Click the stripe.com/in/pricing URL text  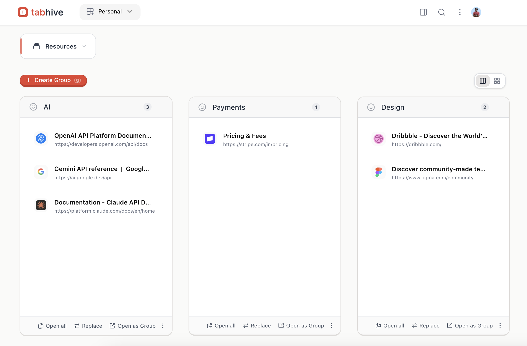(256, 144)
